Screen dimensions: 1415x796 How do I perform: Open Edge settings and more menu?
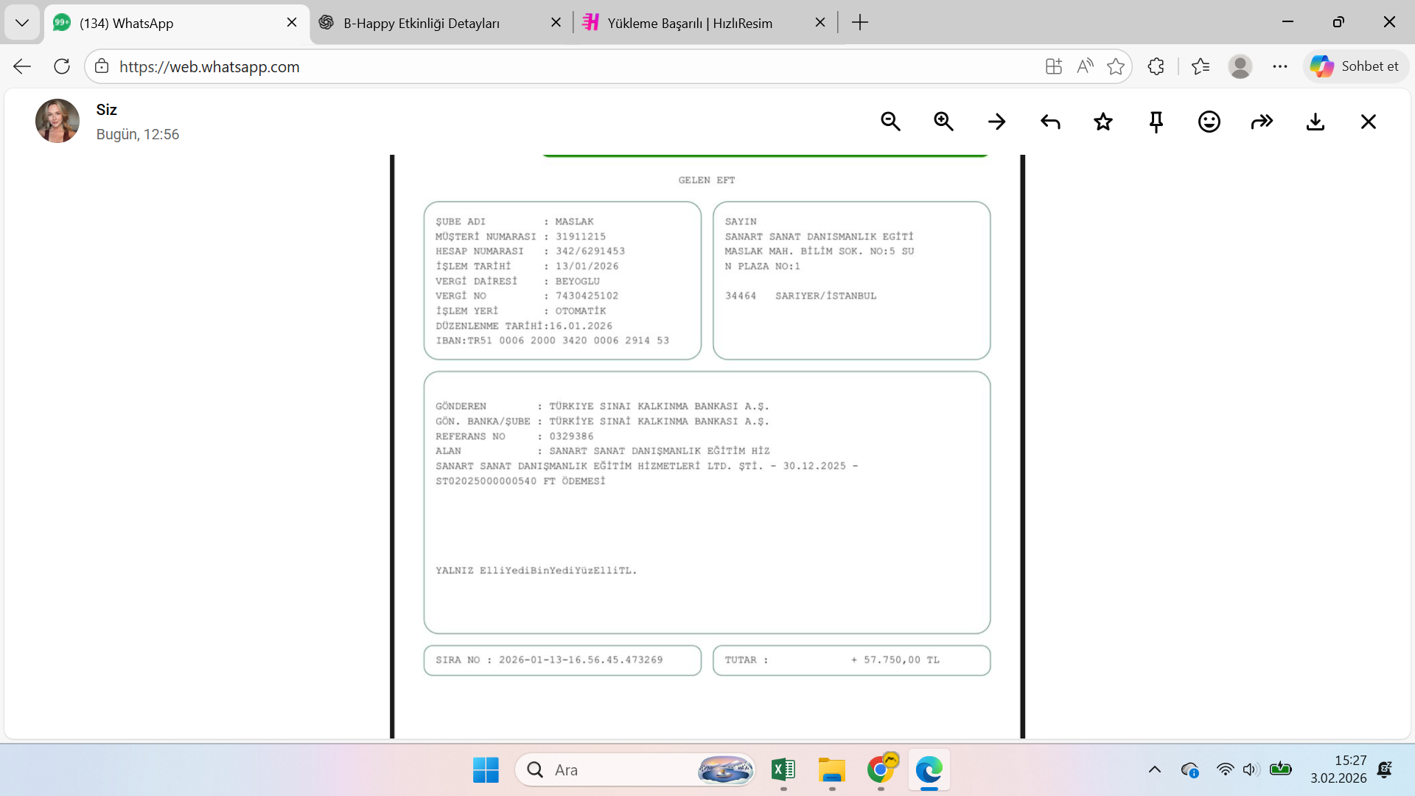(1280, 66)
